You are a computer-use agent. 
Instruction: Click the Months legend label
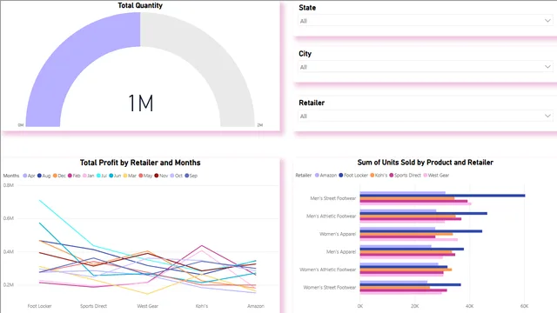pyautogui.click(x=11, y=176)
